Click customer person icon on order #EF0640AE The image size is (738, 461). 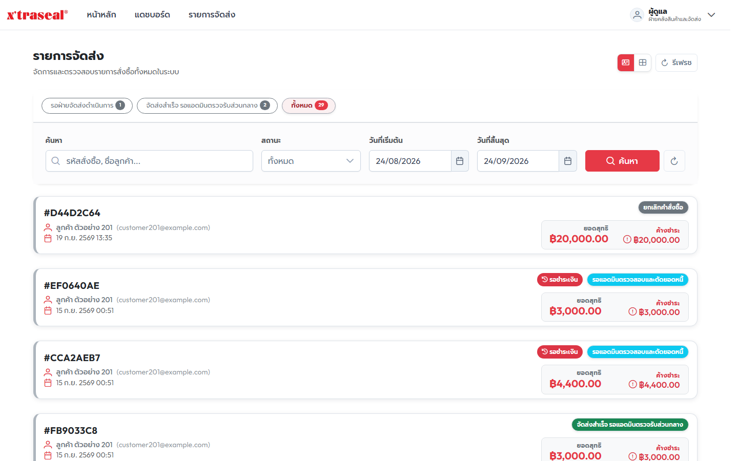(48, 300)
